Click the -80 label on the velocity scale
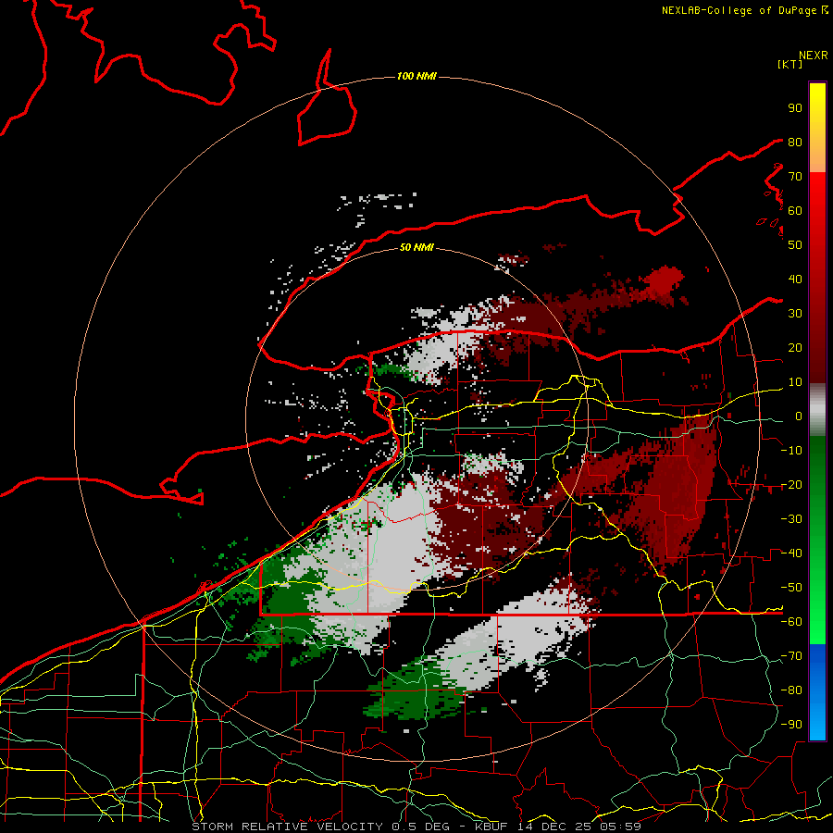This screenshot has width=833, height=833. (791, 690)
